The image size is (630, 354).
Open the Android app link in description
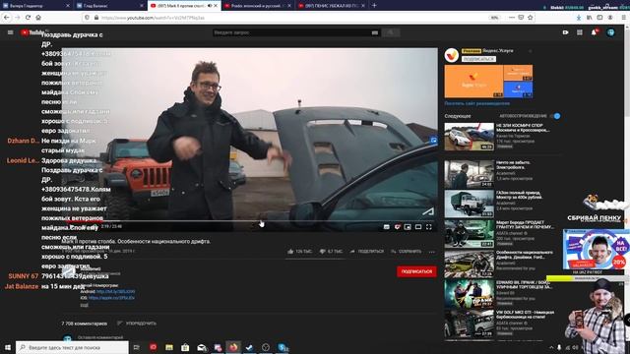[116, 291]
